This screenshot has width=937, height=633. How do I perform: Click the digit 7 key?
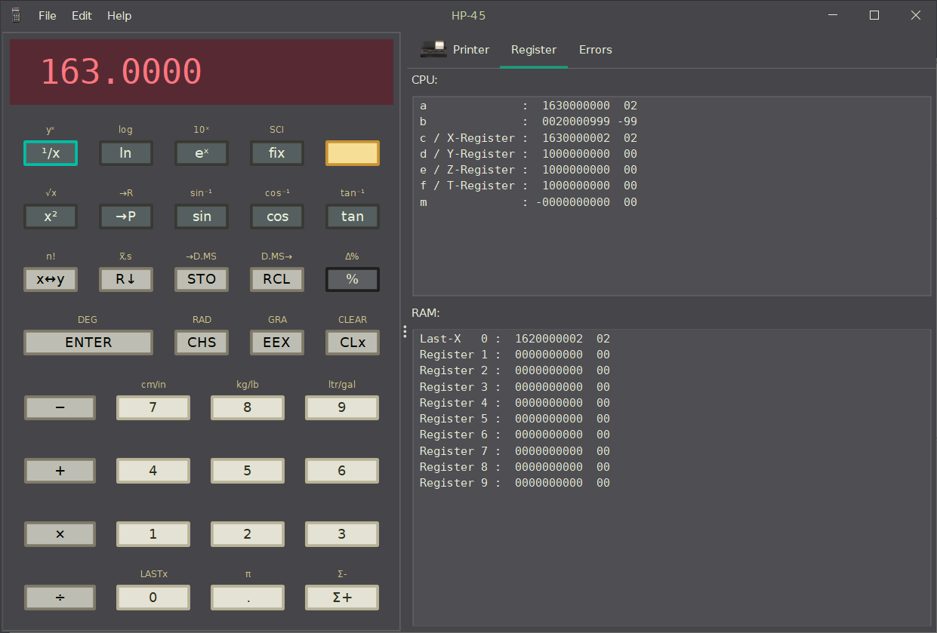tap(153, 407)
